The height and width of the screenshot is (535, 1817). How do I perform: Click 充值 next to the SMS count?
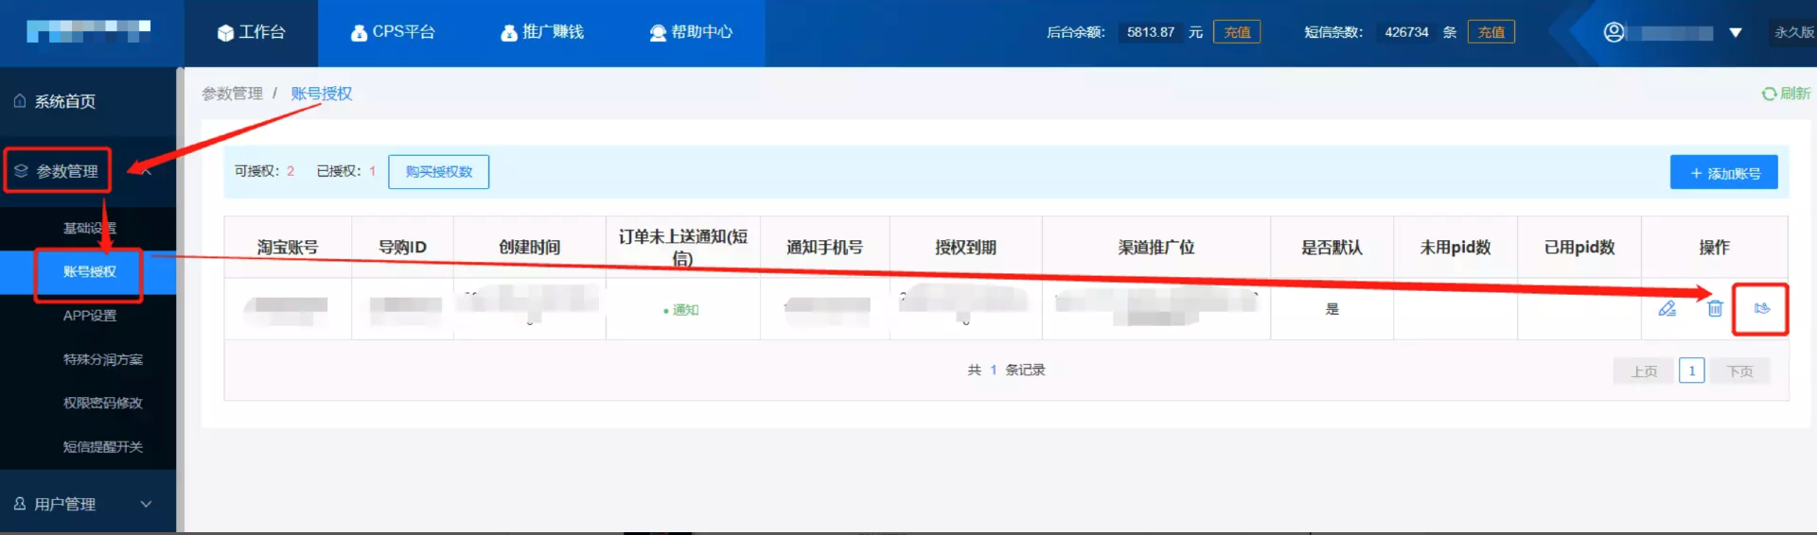pos(1491,32)
